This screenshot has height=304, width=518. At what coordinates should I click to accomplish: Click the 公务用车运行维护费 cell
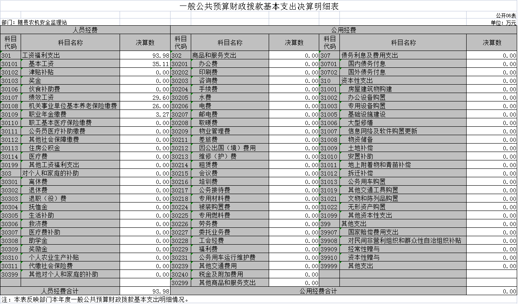[230, 257]
